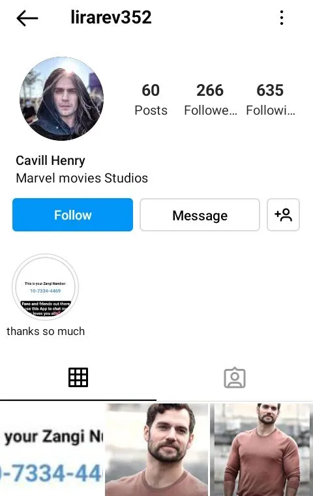Tap the back arrow icon

click(27, 18)
